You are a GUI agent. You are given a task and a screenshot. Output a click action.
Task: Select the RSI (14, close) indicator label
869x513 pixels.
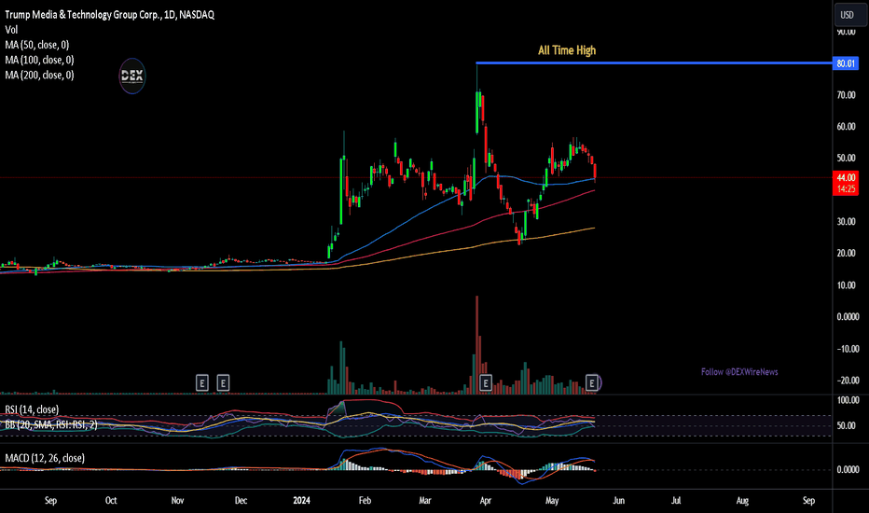click(32, 409)
